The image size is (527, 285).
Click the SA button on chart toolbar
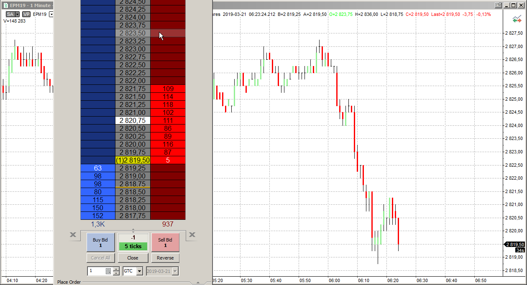coord(10,14)
